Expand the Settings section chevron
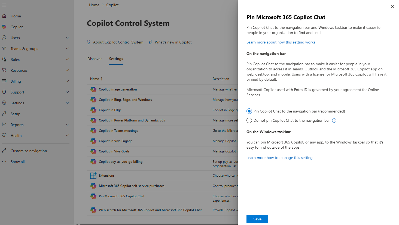The height and width of the screenshot is (225, 399). pos(67,103)
